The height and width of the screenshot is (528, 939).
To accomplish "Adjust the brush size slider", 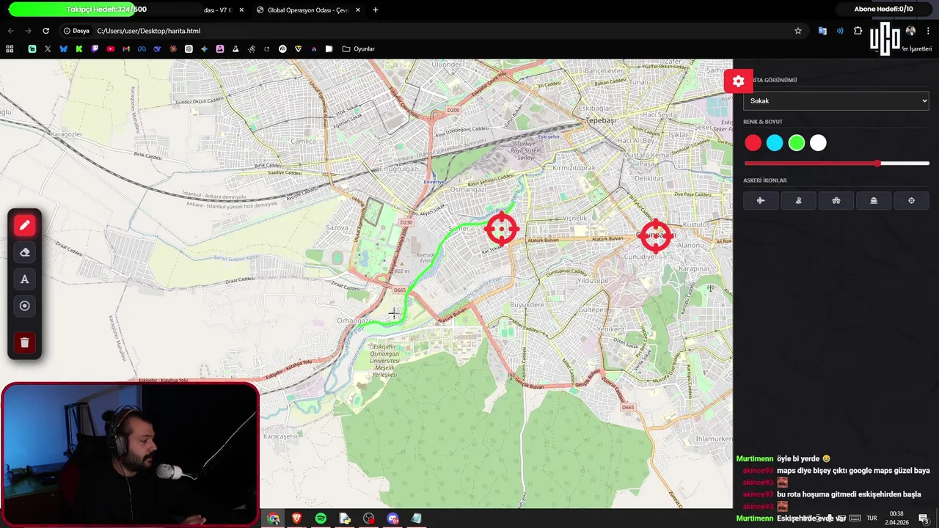I will point(837,164).
